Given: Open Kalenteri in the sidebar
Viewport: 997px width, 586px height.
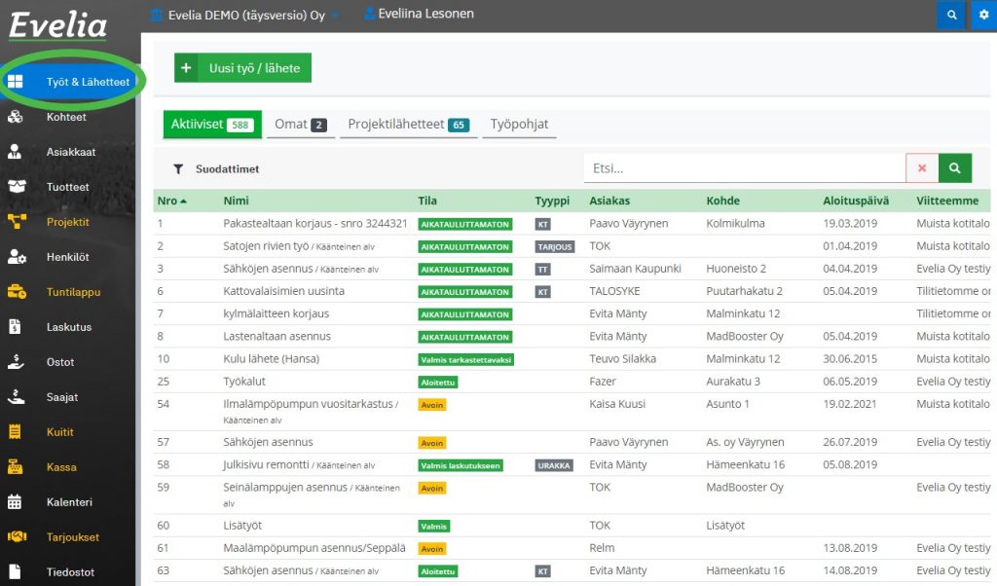Looking at the screenshot, I should click(67, 502).
